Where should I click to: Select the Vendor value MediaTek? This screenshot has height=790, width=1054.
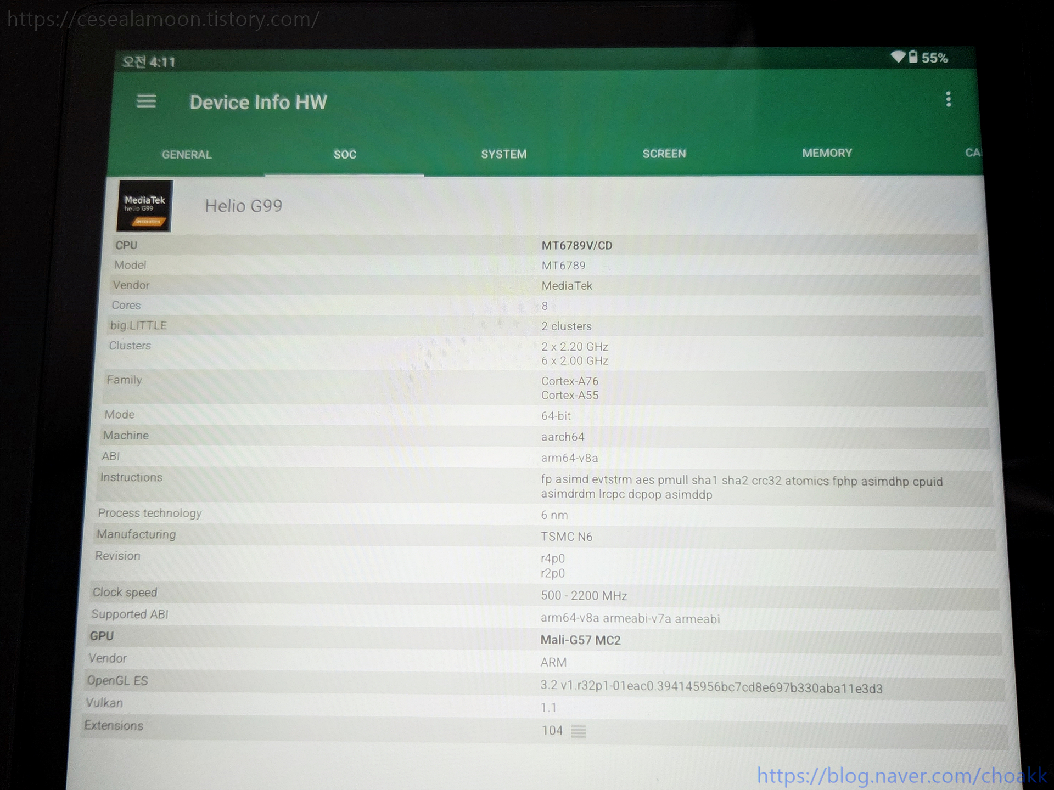click(567, 286)
